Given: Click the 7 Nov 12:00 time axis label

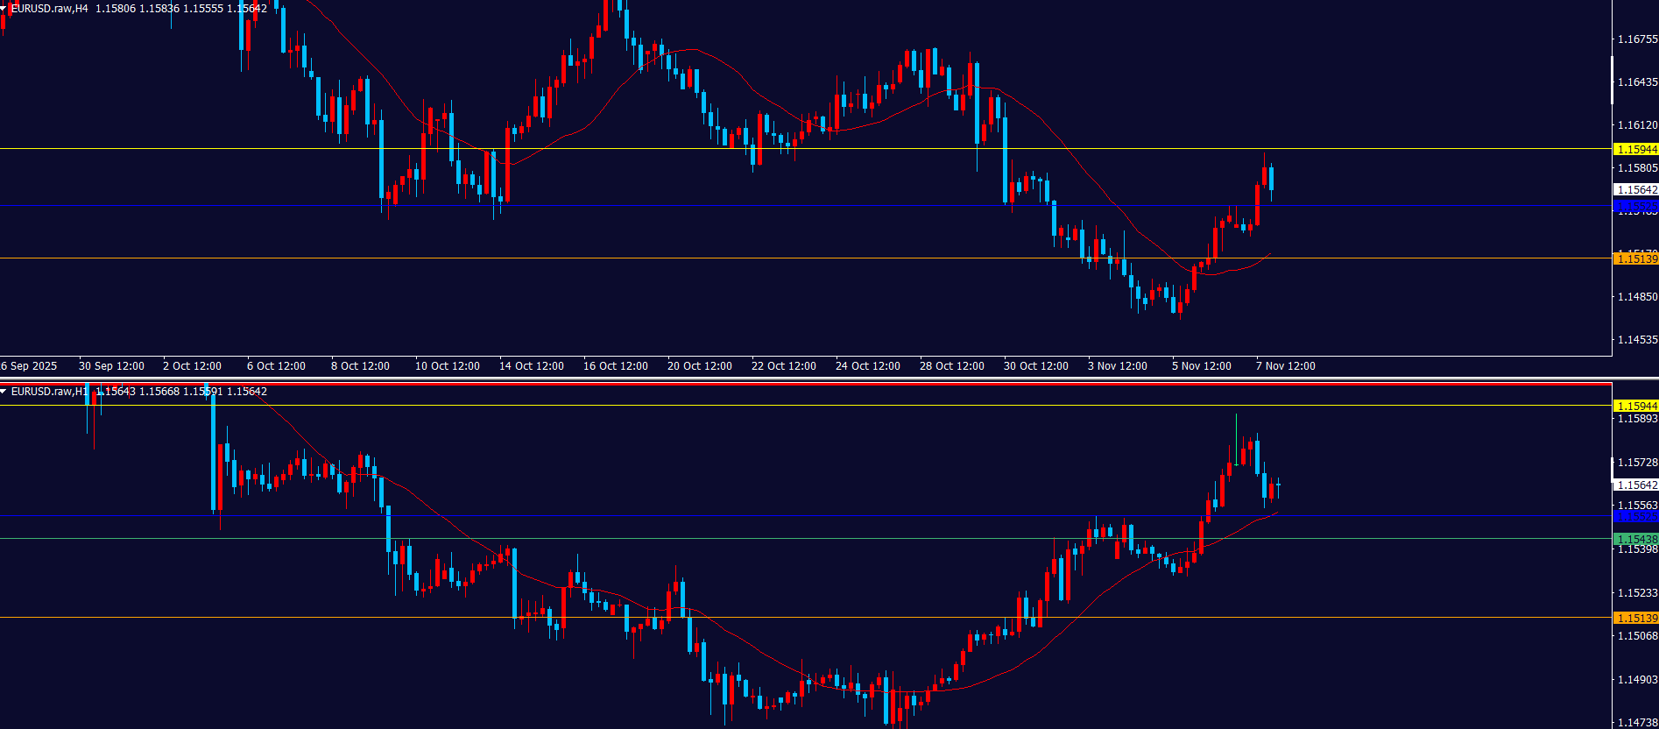Looking at the screenshot, I should pyautogui.click(x=1285, y=366).
